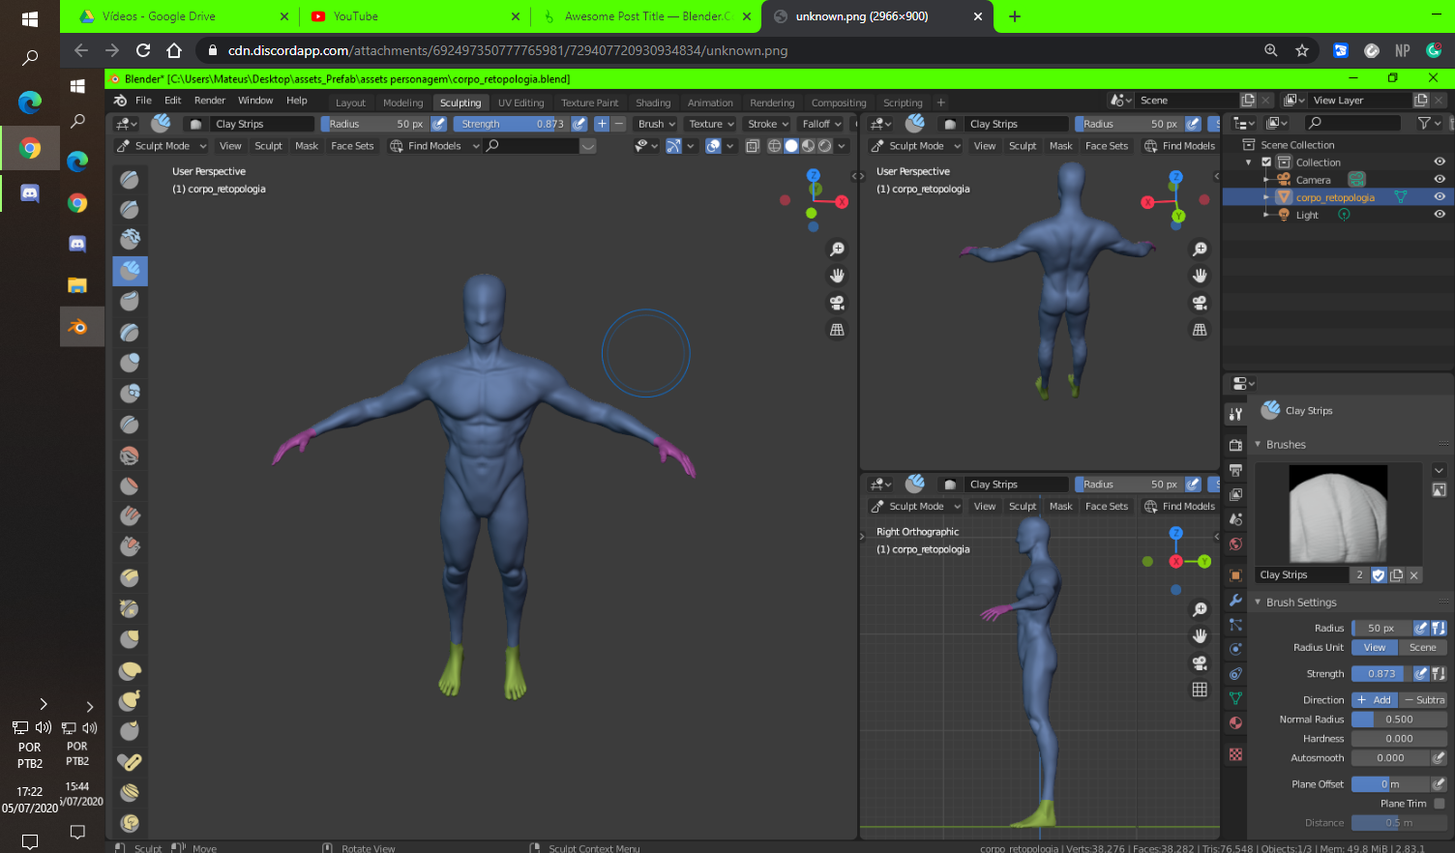Click the Clay Strips brush preview thumbnail
Screen dimensions: 1455x853
click(x=1338, y=515)
